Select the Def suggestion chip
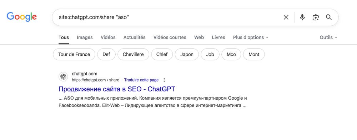 click(106, 54)
